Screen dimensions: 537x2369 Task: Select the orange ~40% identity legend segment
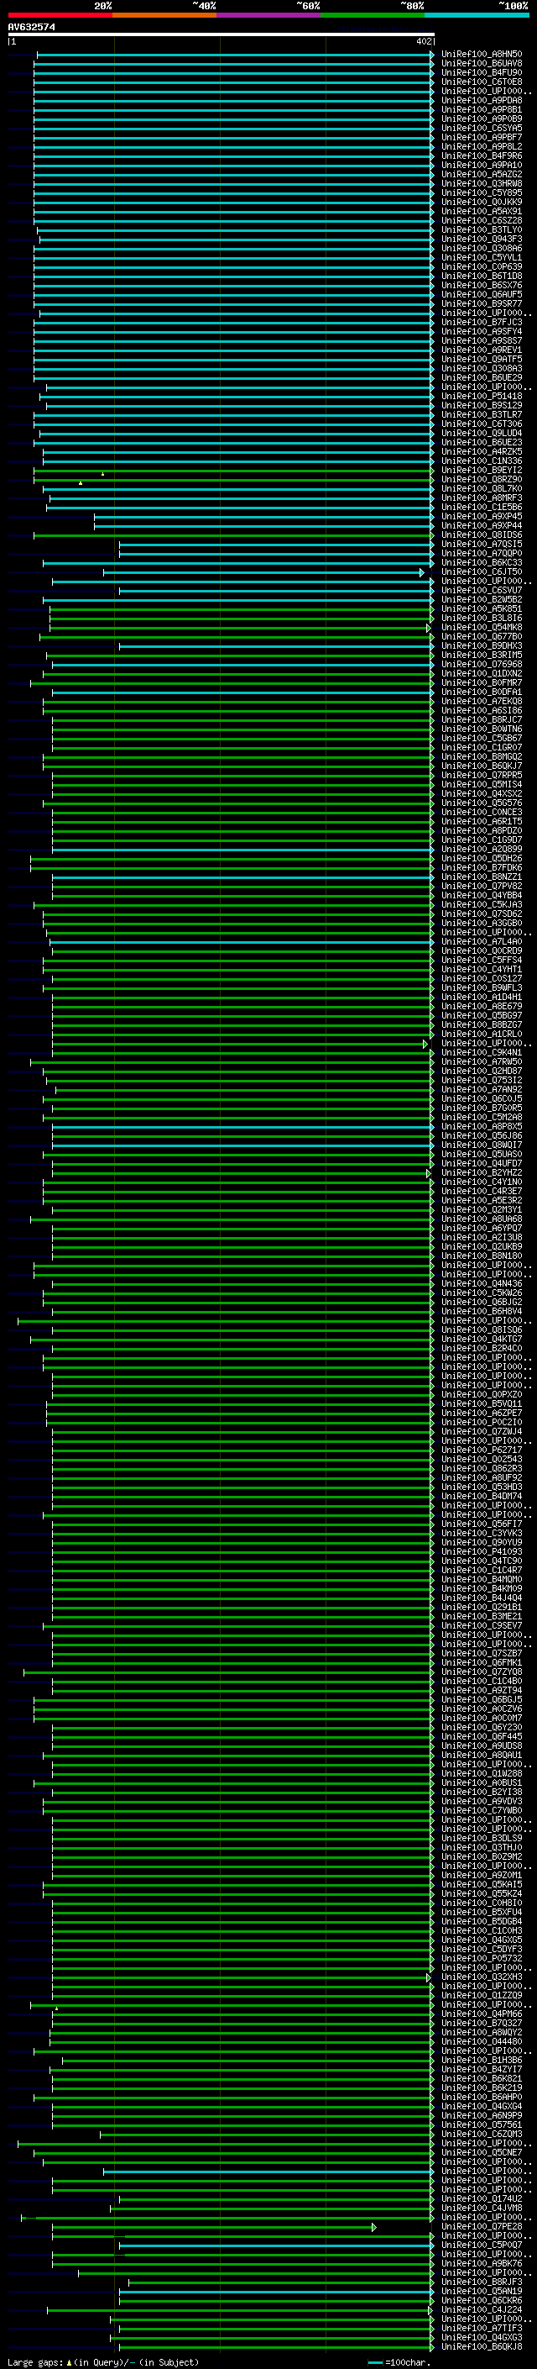pos(164,15)
